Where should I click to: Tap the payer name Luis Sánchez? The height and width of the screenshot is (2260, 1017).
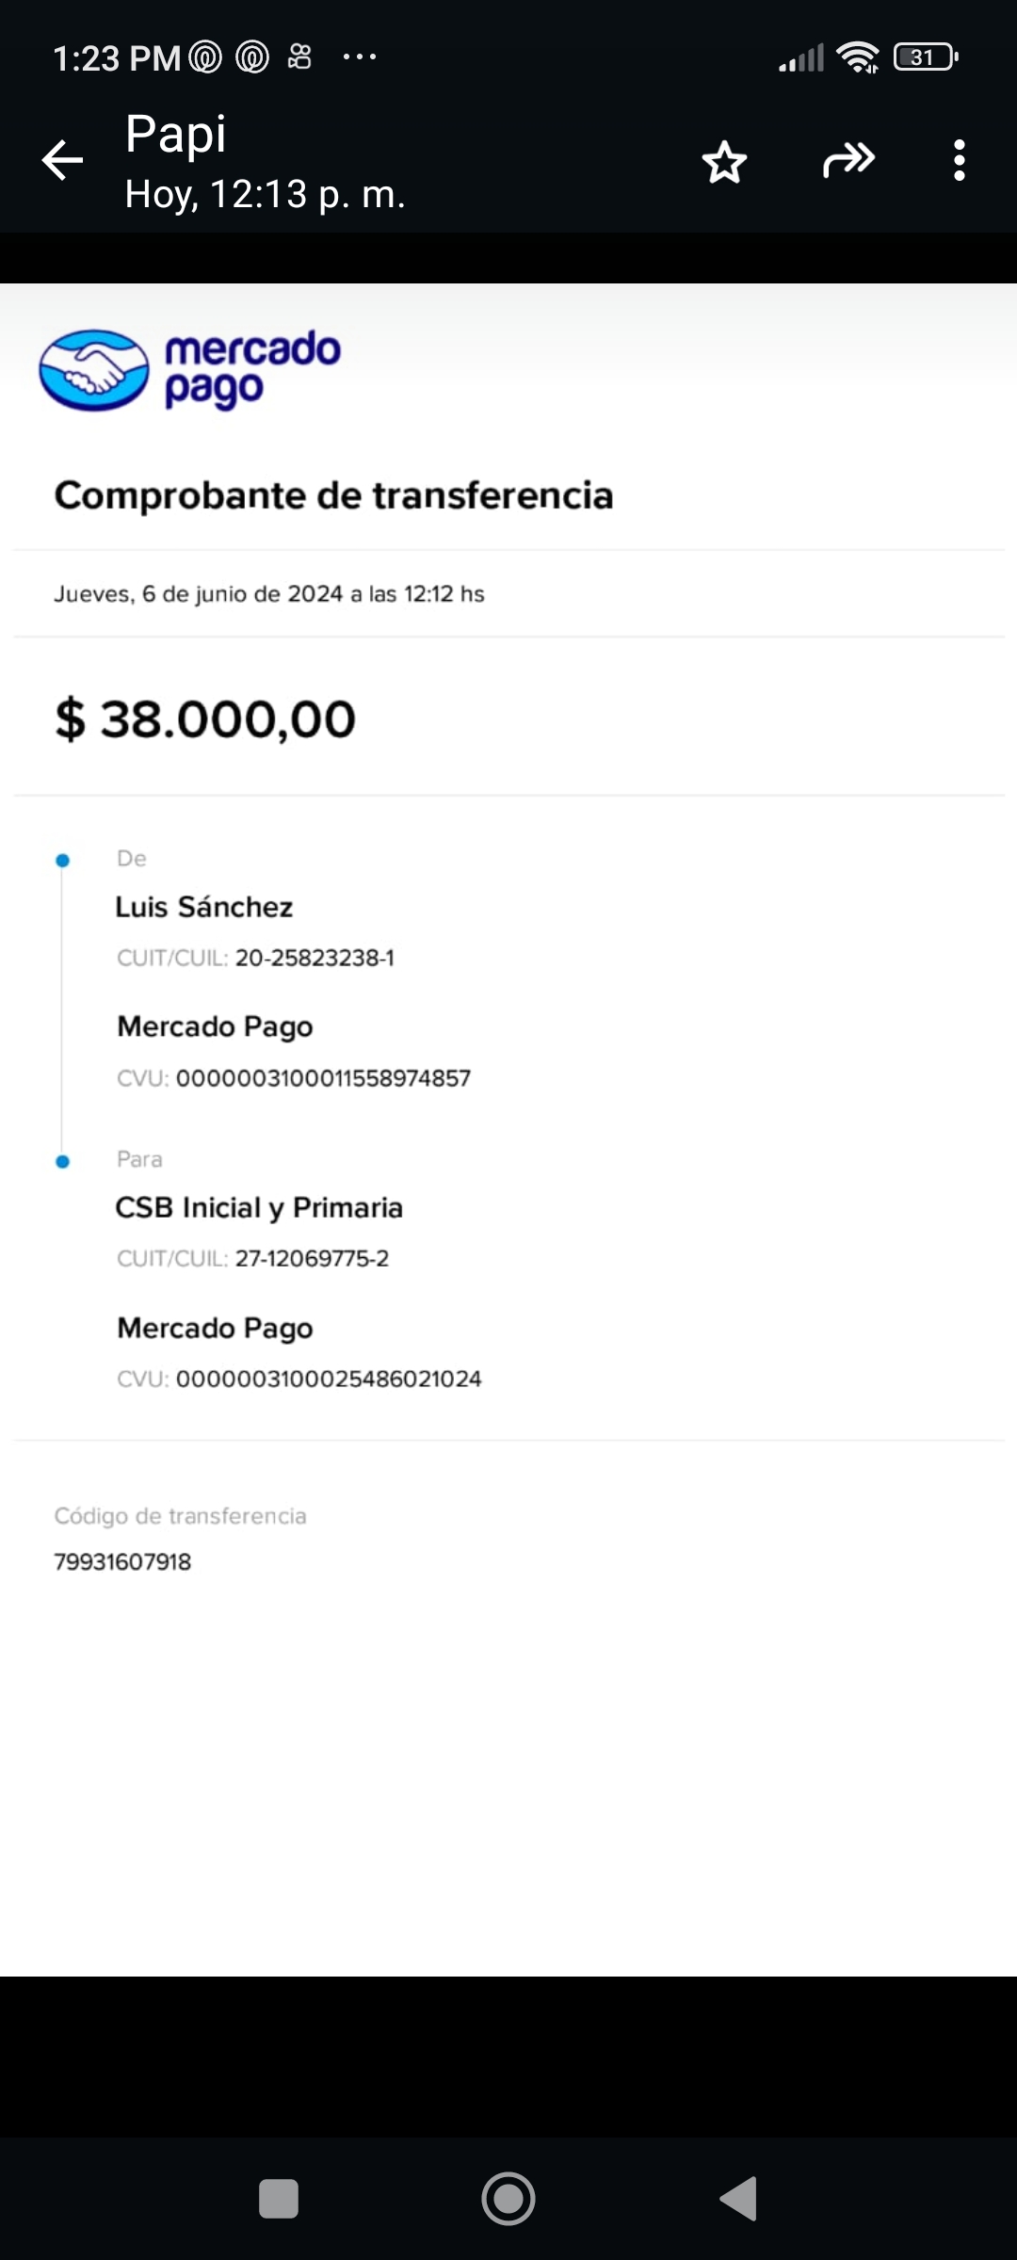(x=203, y=907)
